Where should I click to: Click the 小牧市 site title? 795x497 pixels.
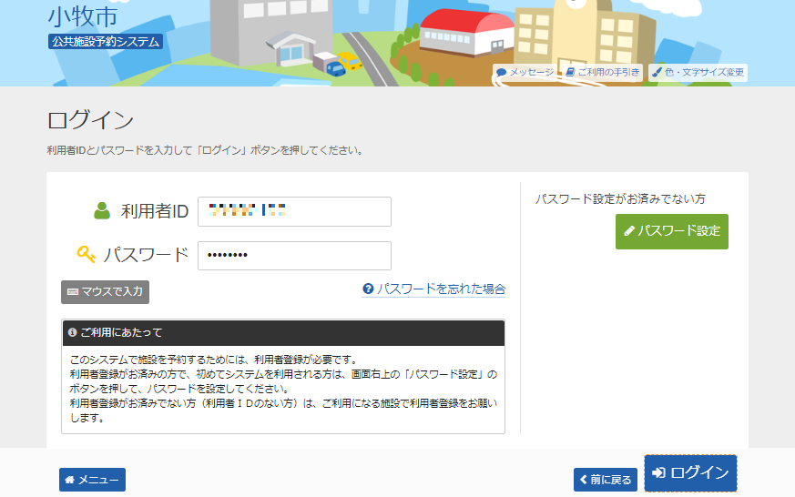click(x=83, y=16)
